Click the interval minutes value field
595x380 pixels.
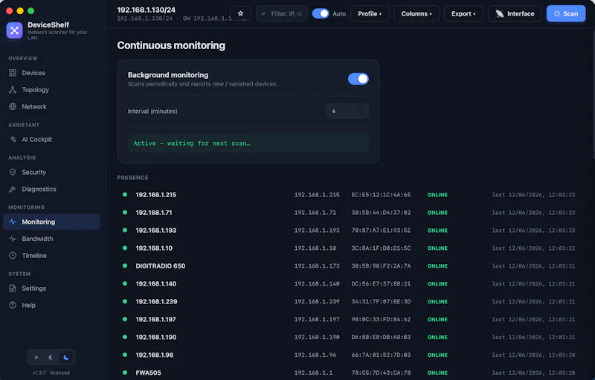pos(347,111)
